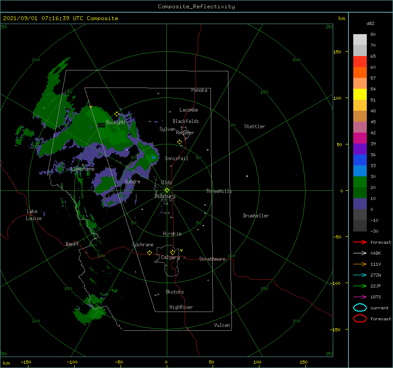Click the cyan 27ZW arrow icon
Viewport: 393px width, 368px height.
[x=360, y=275]
